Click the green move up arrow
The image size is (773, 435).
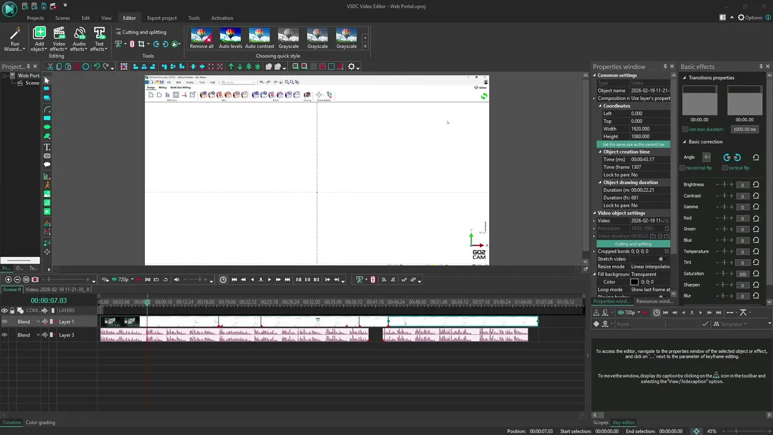coord(231,66)
